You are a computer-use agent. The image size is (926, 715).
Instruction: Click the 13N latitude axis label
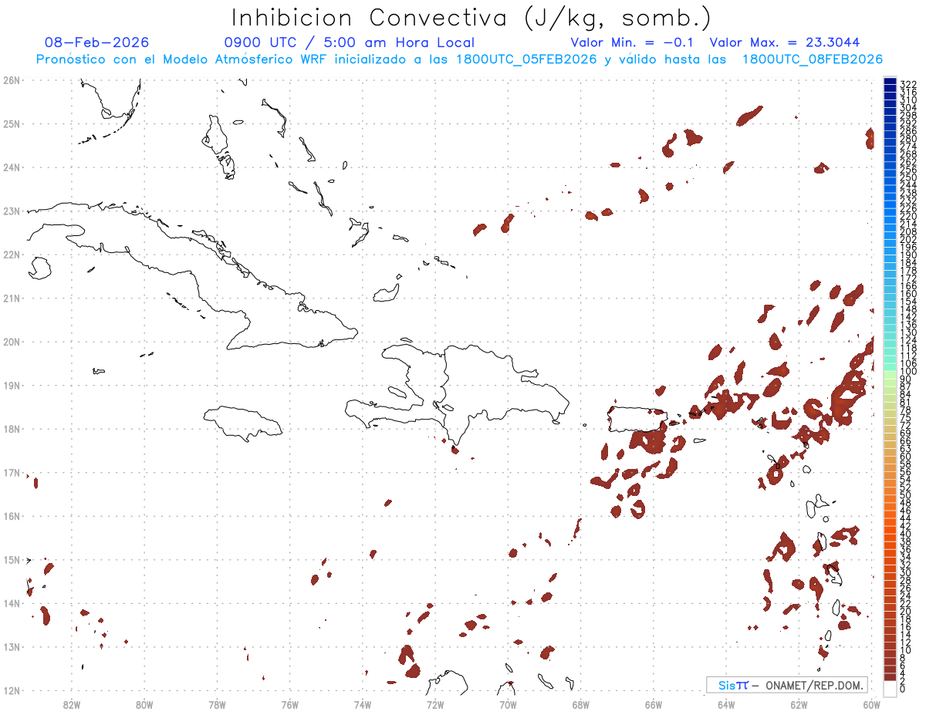(x=12, y=646)
